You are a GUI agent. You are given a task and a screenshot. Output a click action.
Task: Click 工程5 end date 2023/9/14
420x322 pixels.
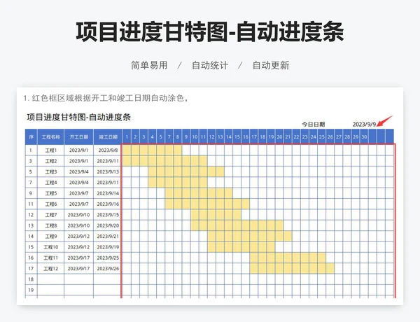[108, 193]
